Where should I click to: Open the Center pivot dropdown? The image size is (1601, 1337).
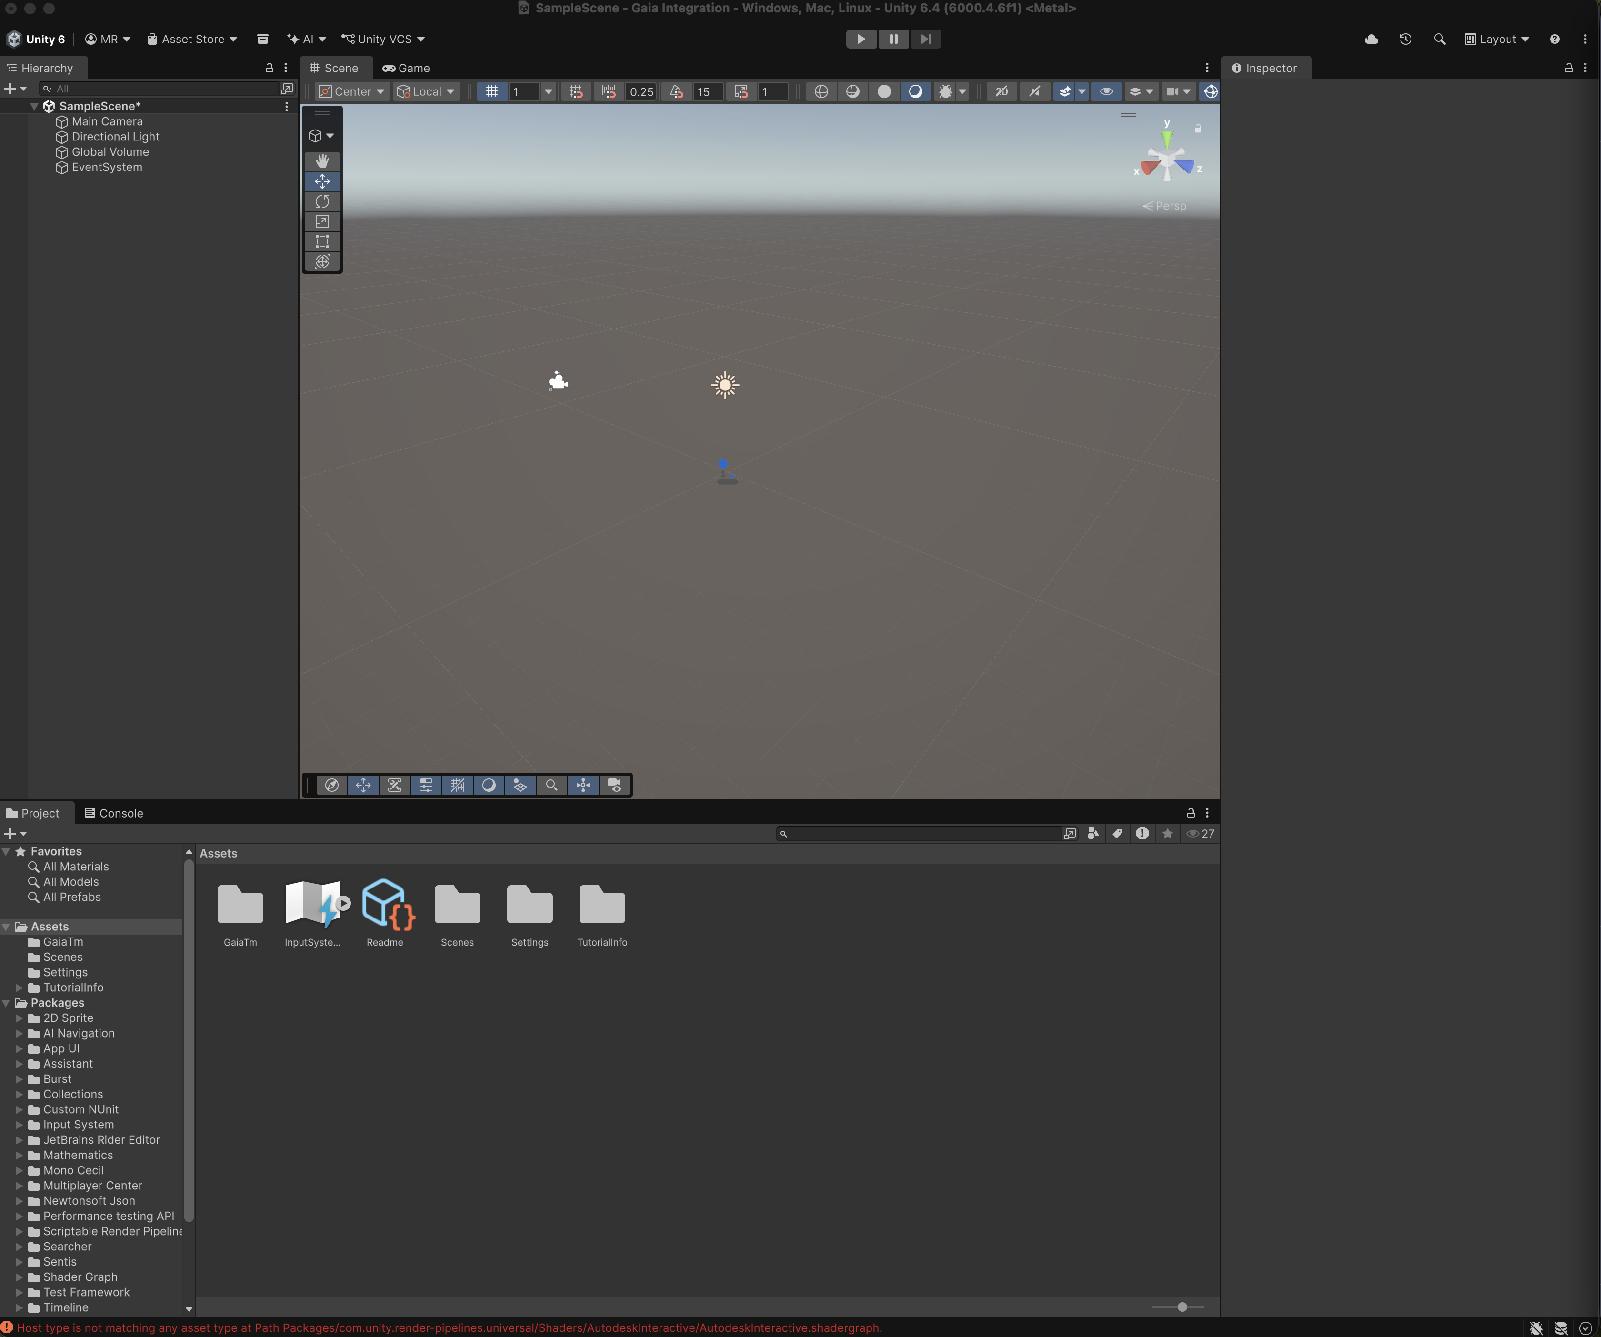point(351,91)
